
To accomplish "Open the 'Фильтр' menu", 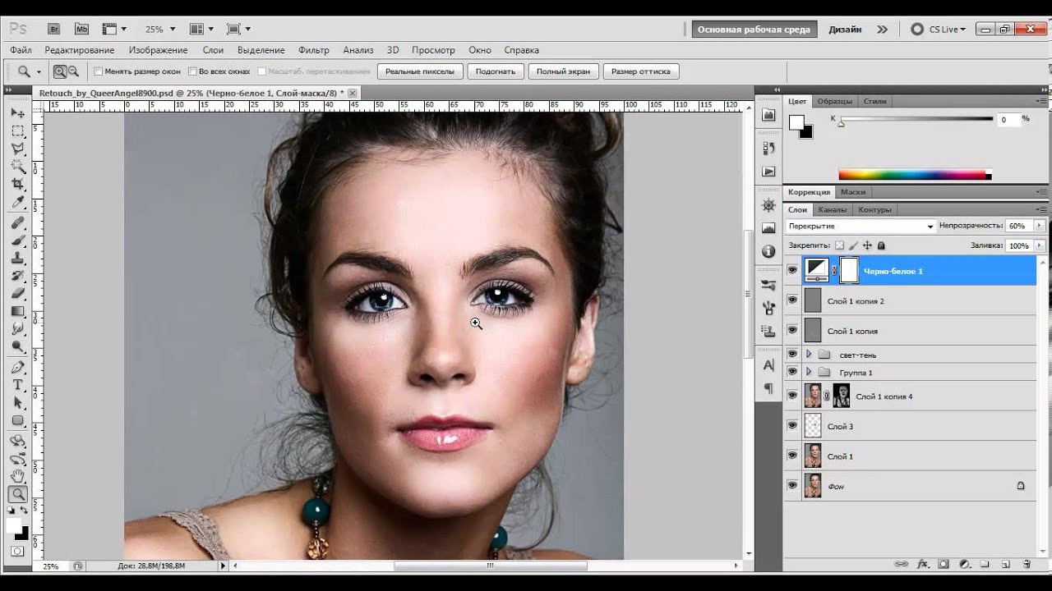I will pyautogui.click(x=313, y=50).
